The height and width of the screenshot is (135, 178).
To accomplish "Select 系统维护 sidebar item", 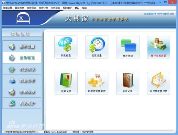I will pyautogui.click(x=22, y=103).
